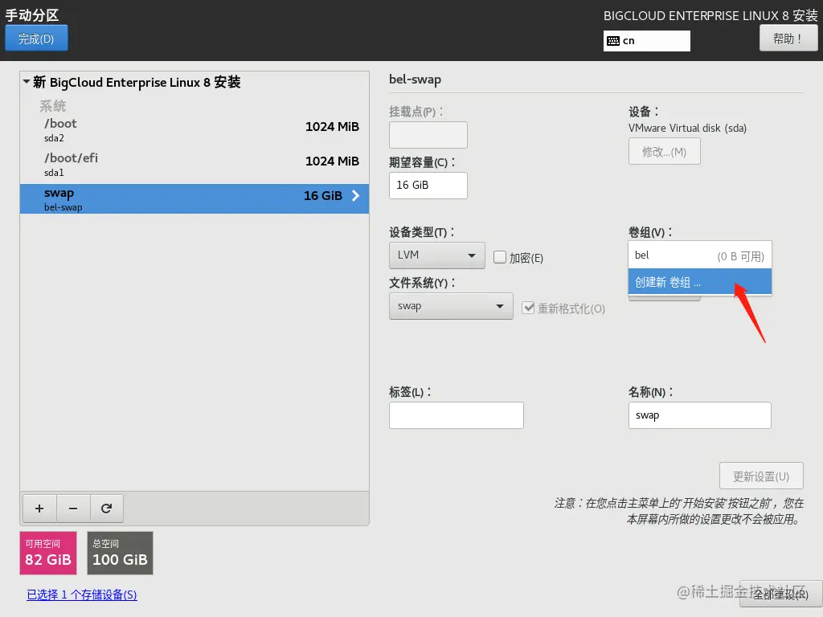823x617 pixels.
Task: Open the 文件系统 swap dropdown
Action: 451,306
